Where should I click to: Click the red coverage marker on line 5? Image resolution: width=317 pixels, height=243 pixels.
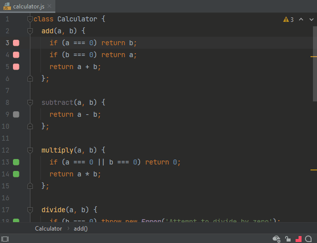point(16,67)
